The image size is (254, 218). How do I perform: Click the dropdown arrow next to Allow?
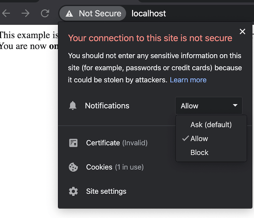[x=235, y=106]
